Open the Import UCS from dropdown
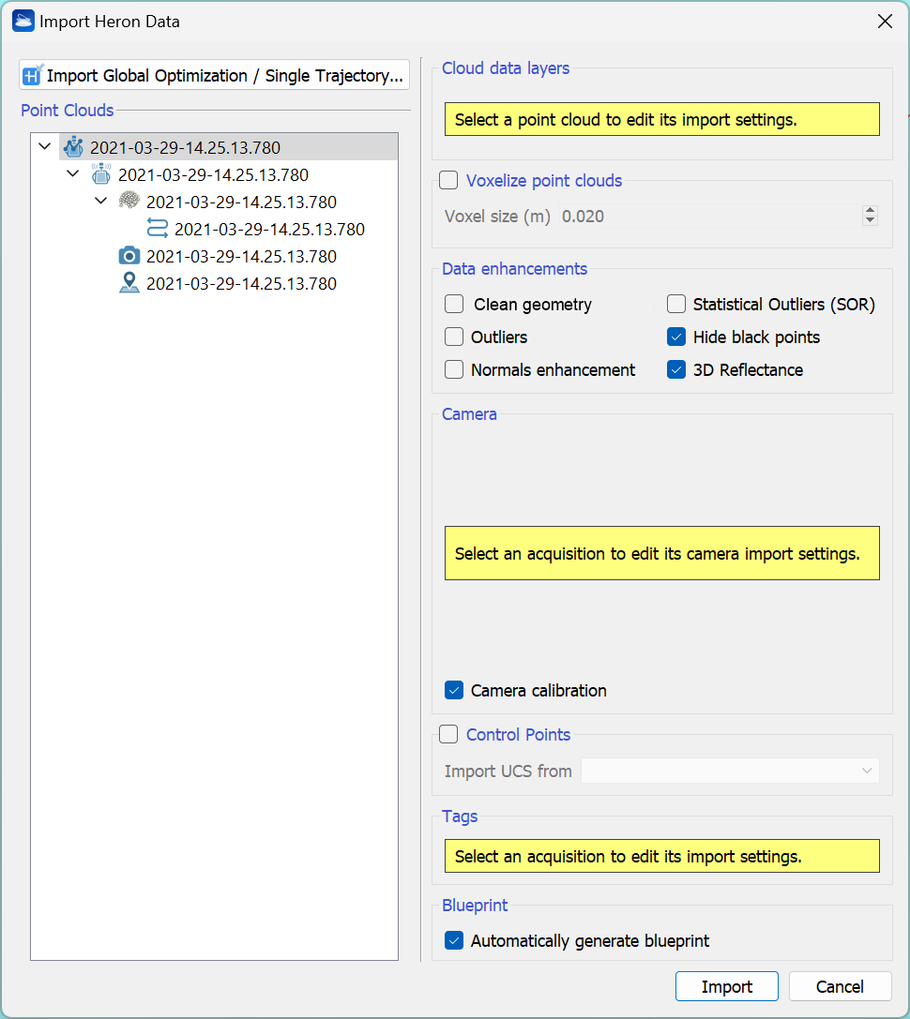Image resolution: width=910 pixels, height=1019 pixels. 730,771
